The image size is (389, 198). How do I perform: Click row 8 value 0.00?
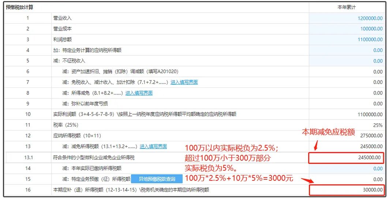(x=378, y=93)
